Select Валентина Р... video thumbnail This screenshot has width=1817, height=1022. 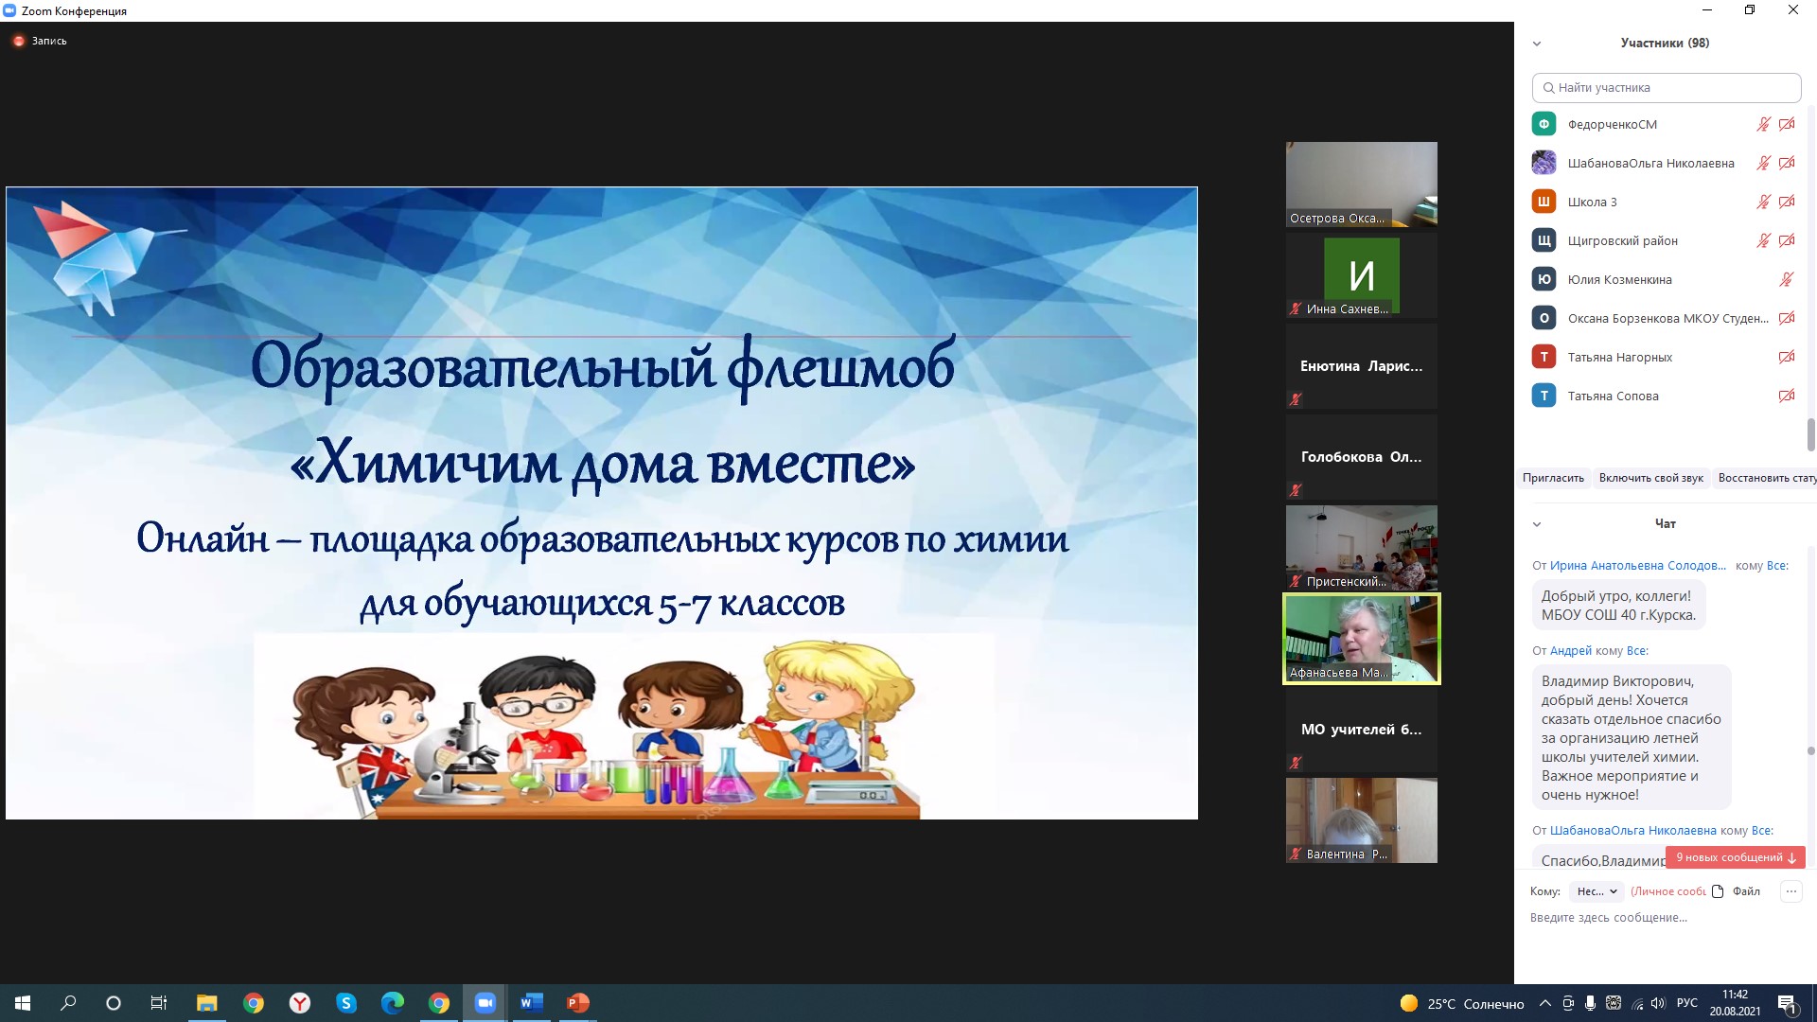click(x=1361, y=820)
